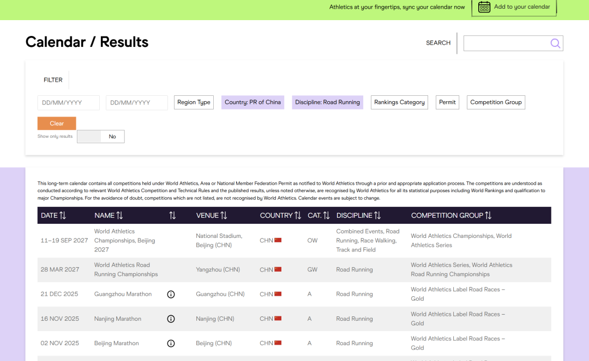
Task: Click China flag in World Athletics Championships row
Action: (x=278, y=240)
